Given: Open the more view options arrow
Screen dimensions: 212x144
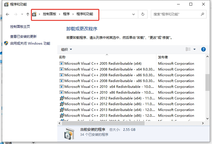Looking at the screenshot, I should pyautogui.click(x=194, y=49).
